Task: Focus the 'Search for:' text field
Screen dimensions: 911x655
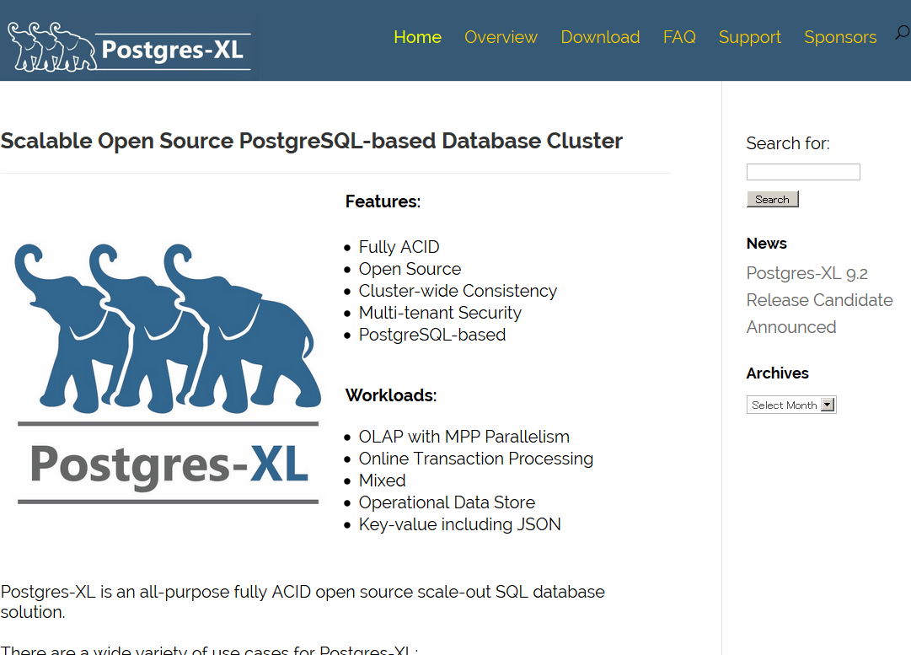Action: click(x=803, y=172)
